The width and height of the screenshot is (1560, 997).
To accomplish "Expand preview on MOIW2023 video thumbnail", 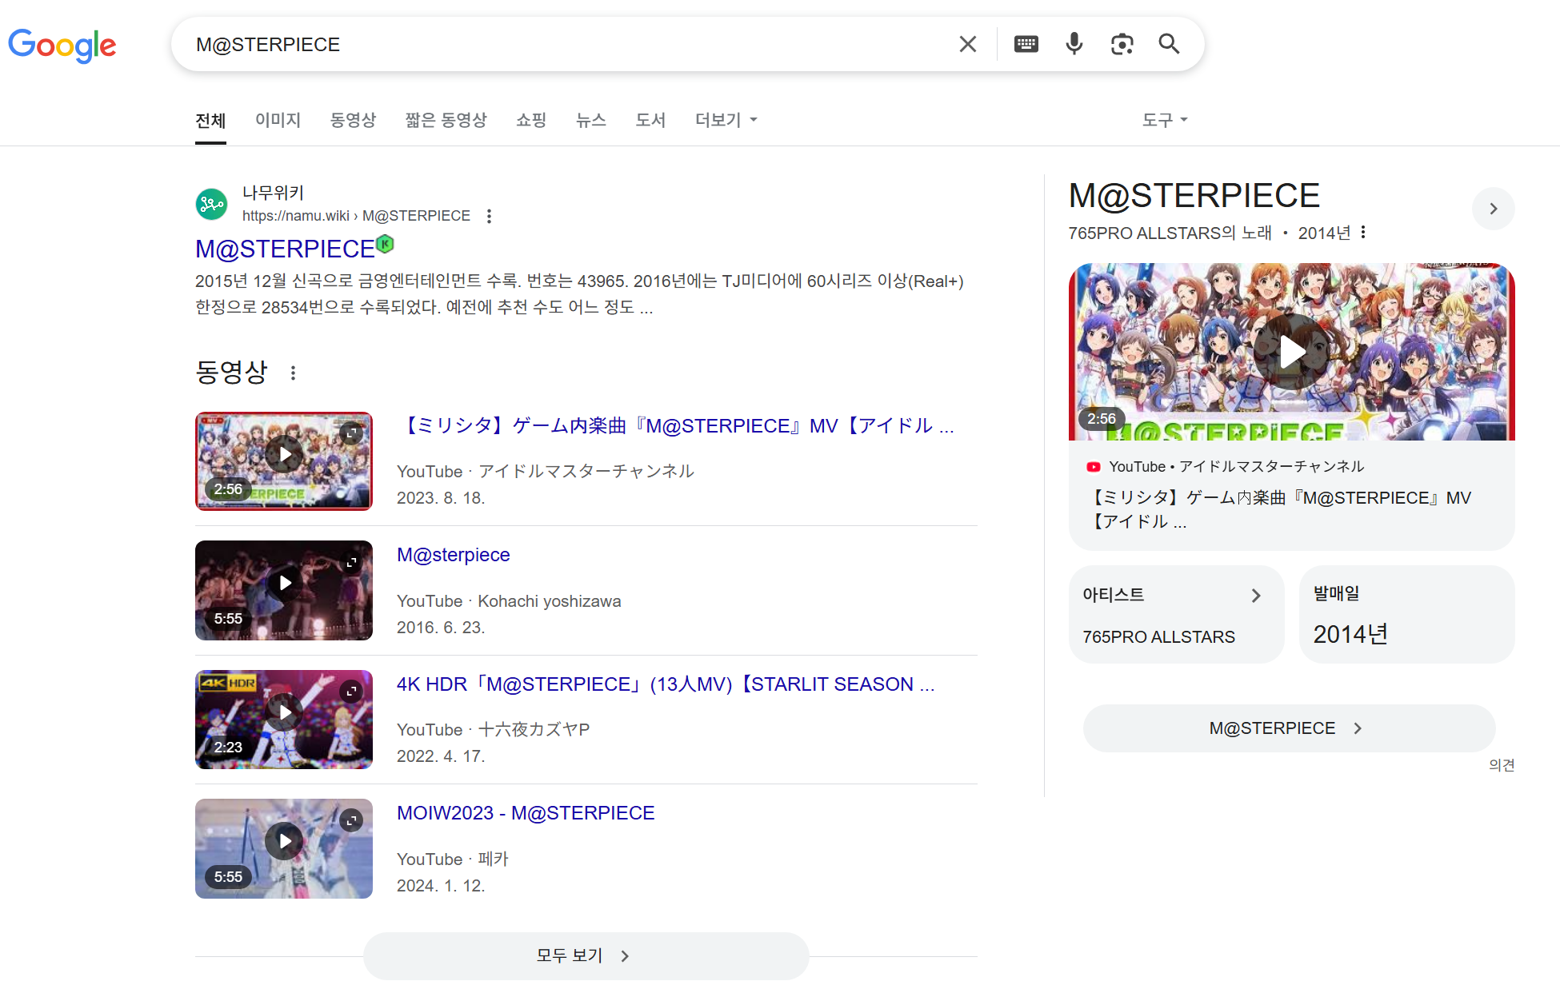I will coord(351,820).
